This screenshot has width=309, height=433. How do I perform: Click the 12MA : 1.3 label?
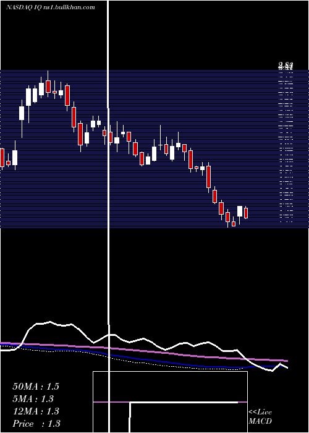coord(36,411)
